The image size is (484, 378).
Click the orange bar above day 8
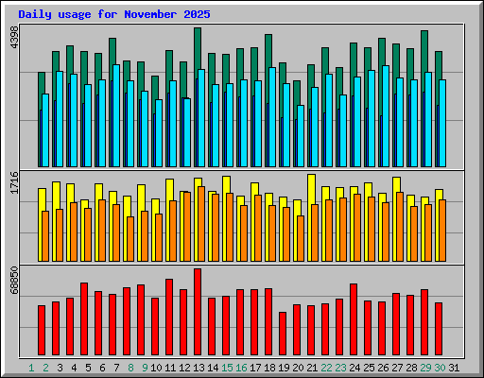130,239
